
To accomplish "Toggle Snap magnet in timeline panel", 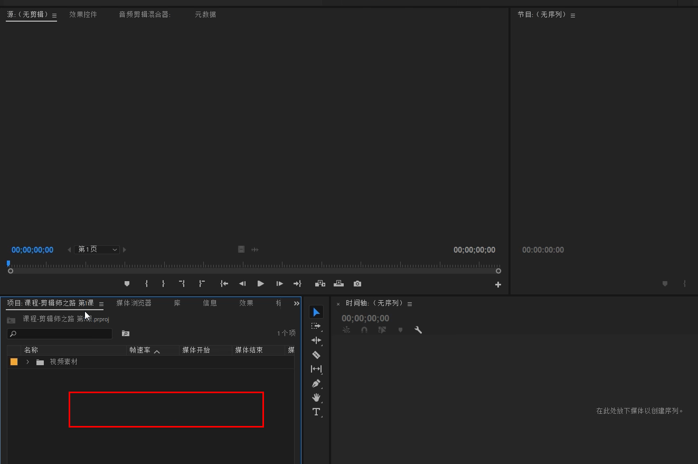I will [x=364, y=330].
